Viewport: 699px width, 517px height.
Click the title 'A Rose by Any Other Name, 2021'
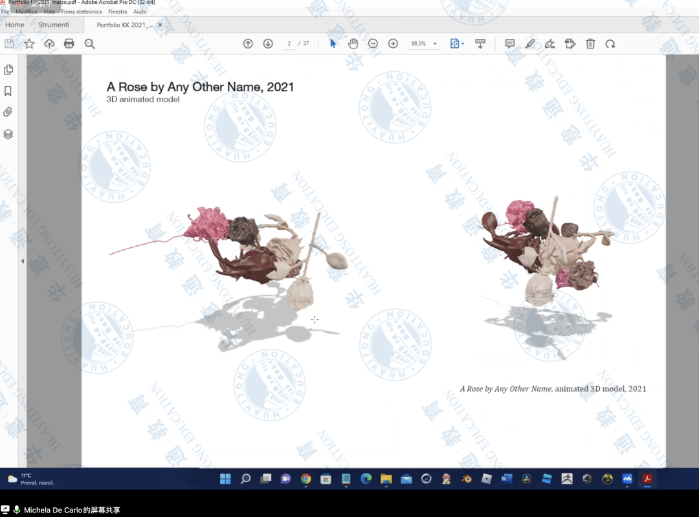200,87
